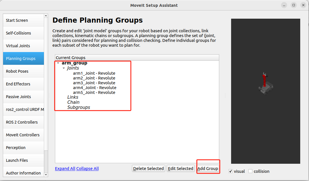309x181 pixels.
Task: Select arm3_Joint - Revolute row
Action: click(x=94, y=83)
